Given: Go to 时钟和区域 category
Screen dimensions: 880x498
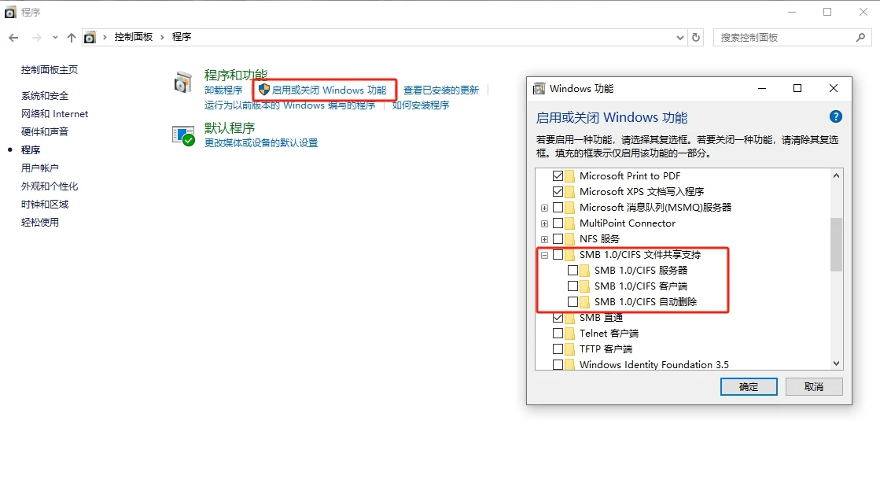Looking at the screenshot, I should click(x=45, y=205).
